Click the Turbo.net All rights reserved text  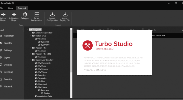95,70
